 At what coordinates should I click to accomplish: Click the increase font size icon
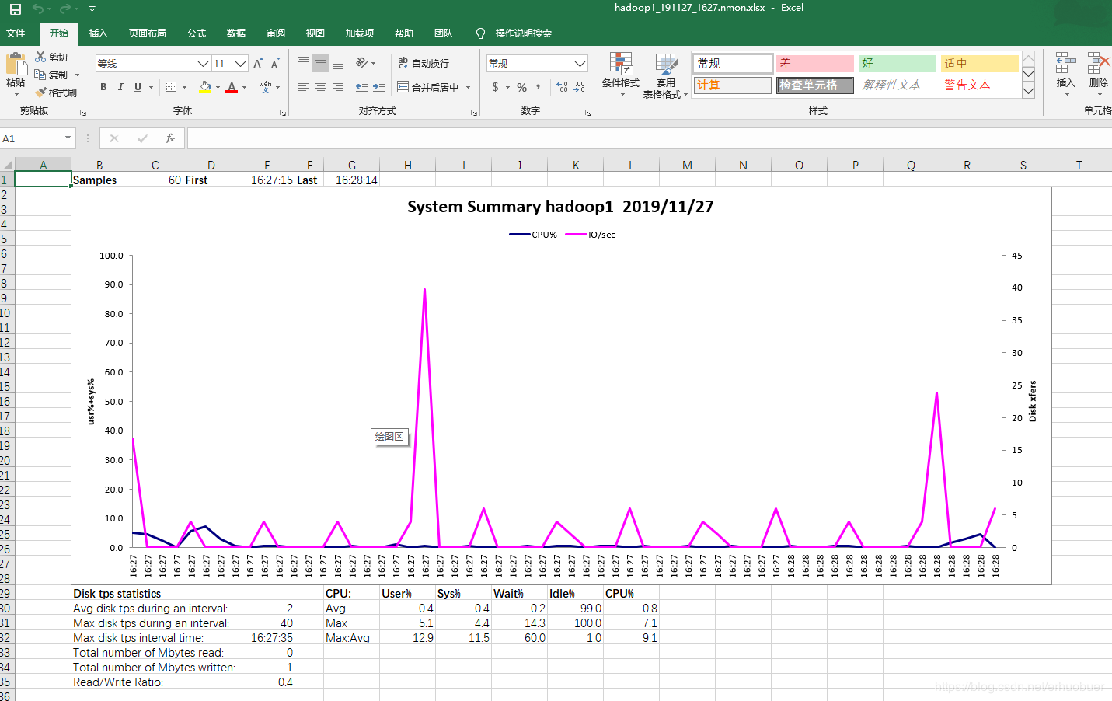coord(258,63)
